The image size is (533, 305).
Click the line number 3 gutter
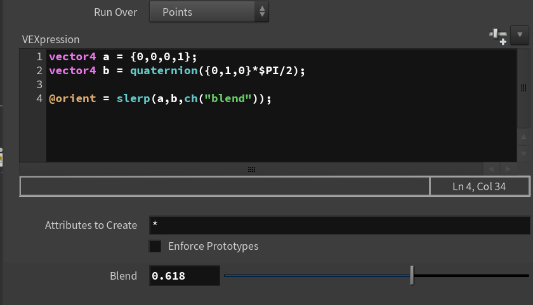tap(39, 84)
